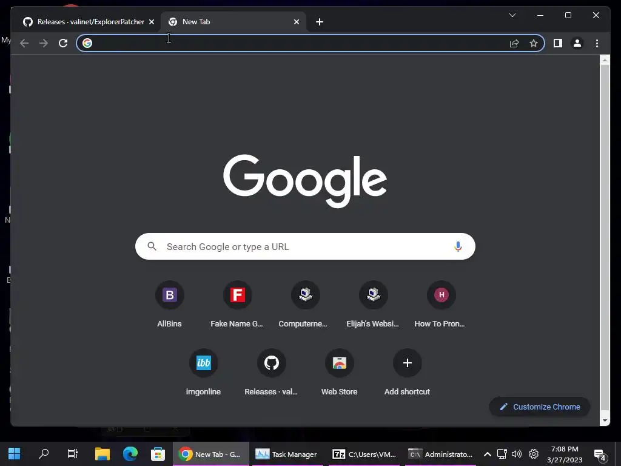Share this page via share icon
This screenshot has height=466, width=621.
[514, 43]
